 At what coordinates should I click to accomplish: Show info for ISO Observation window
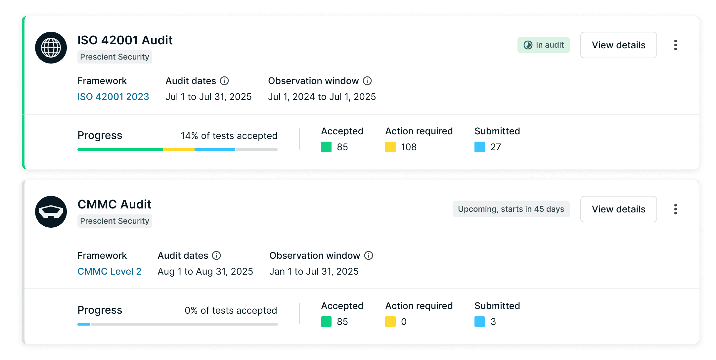367,81
